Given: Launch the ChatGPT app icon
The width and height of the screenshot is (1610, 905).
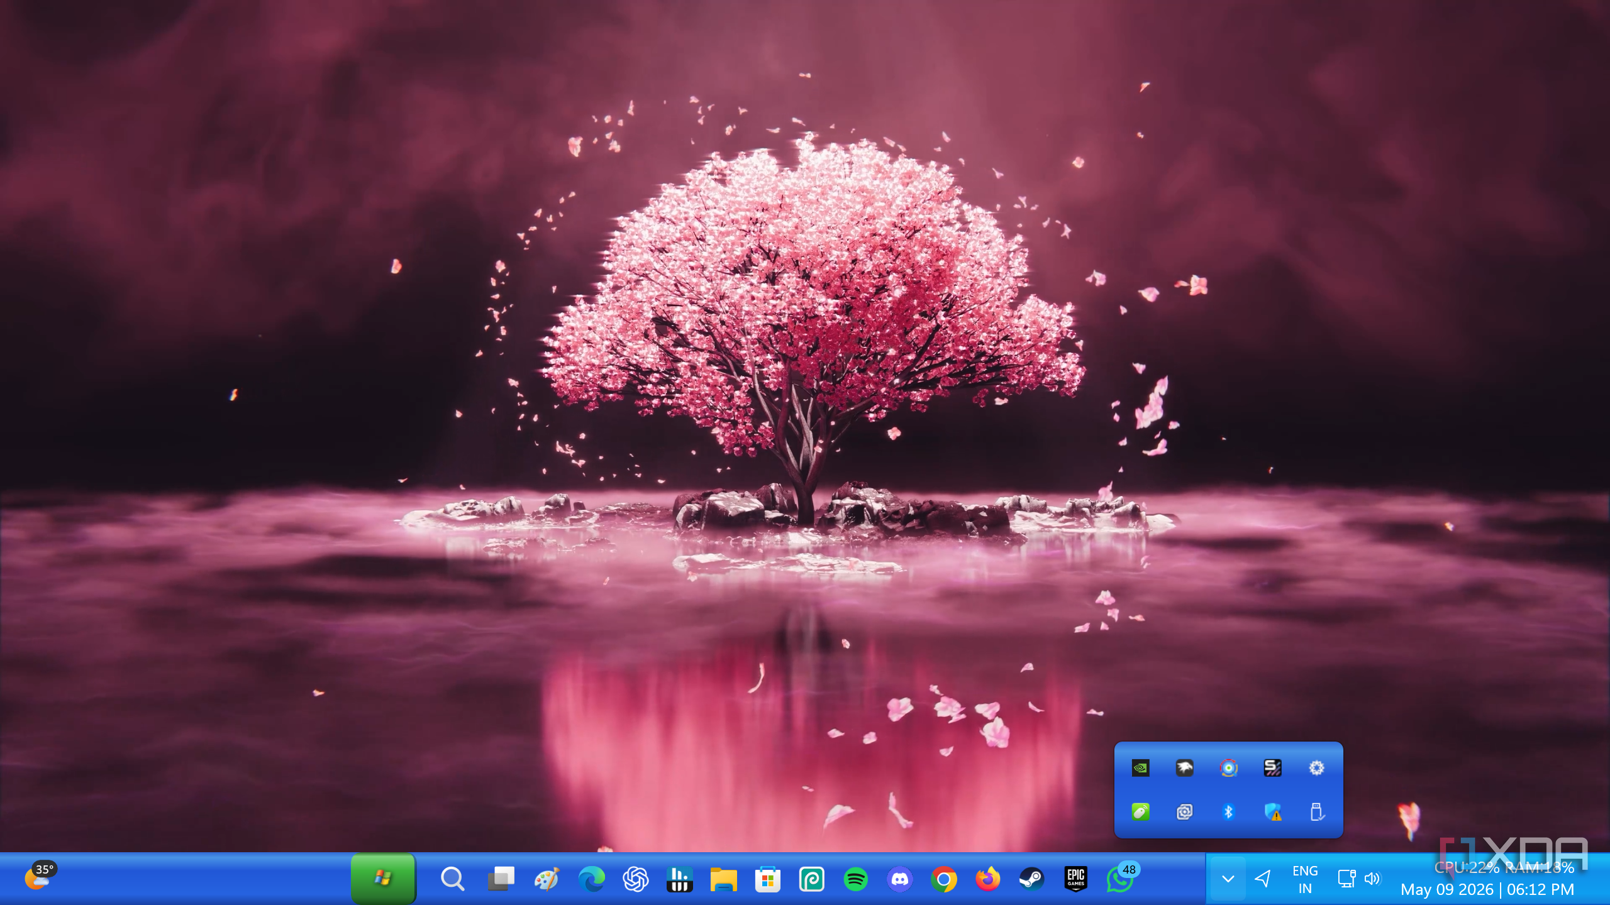Looking at the screenshot, I should pos(636,879).
